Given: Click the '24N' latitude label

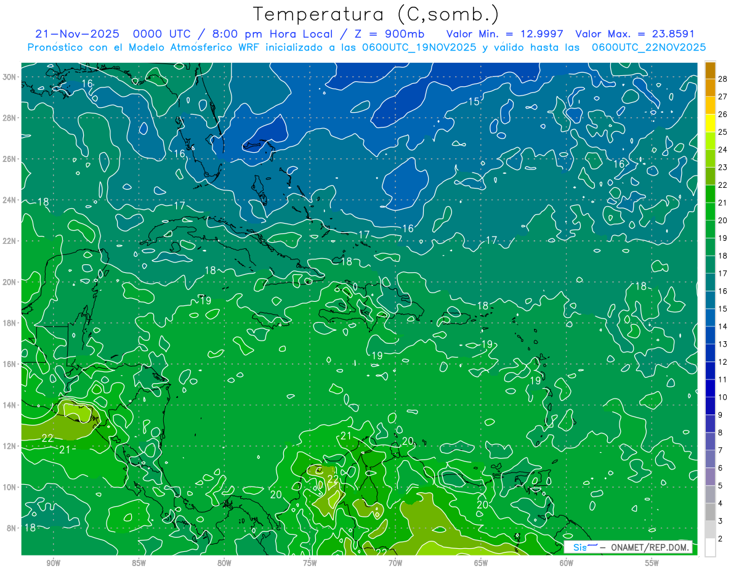Looking at the screenshot, I should [10, 200].
